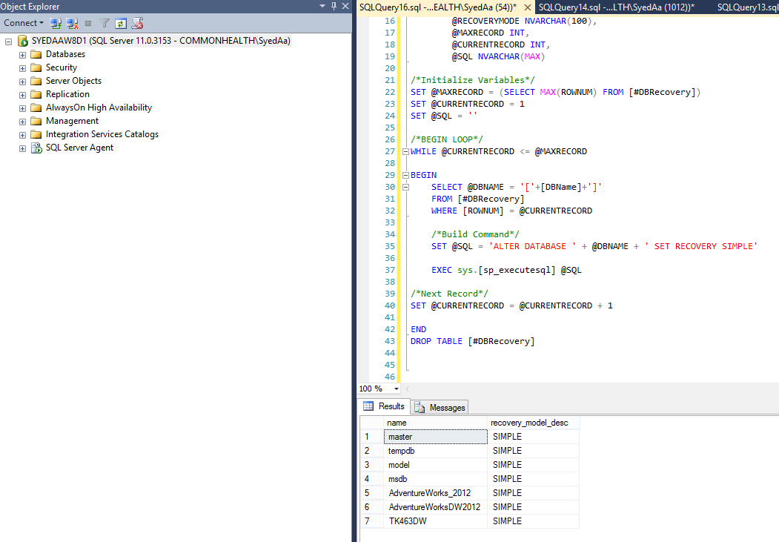This screenshot has width=779, height=542.
Task: Refresh Object Explorer using the refresh icon
Action: coord(121,23)
